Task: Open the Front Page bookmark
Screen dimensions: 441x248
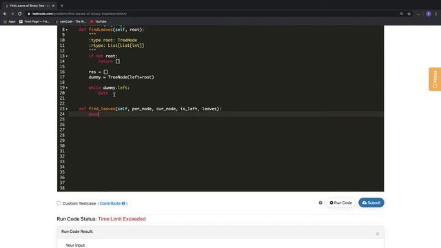Action: point(34,21)
